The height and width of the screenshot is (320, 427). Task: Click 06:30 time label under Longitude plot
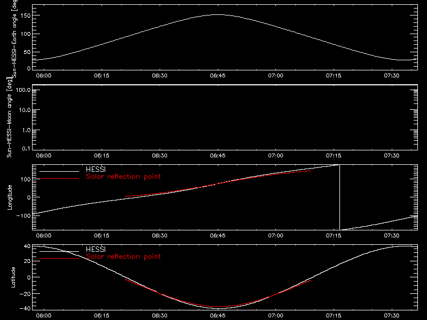tap(160, 236)
